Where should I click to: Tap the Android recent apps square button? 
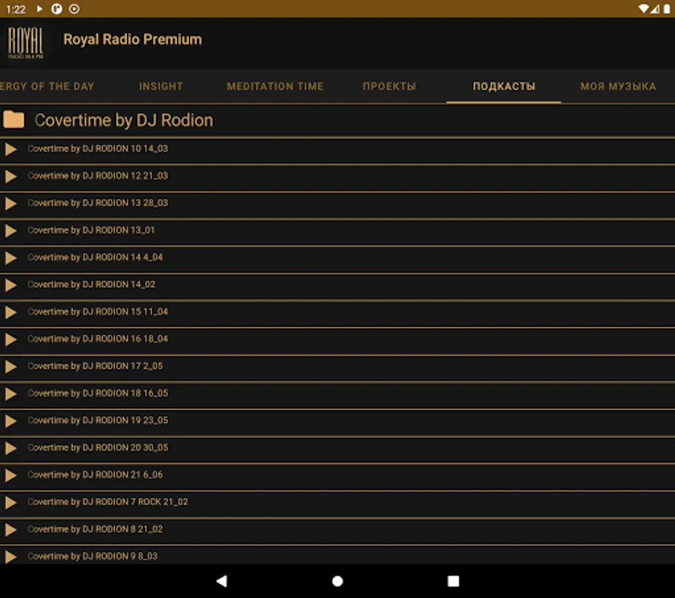tap(454, 581)
